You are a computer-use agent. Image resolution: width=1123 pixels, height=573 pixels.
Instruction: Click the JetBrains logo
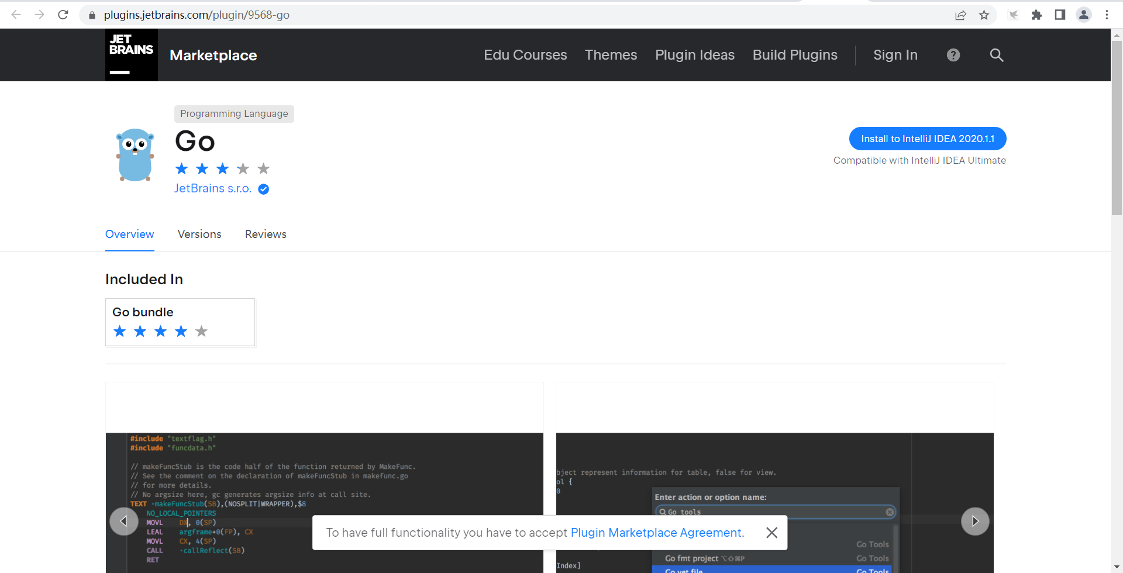[132, 55]
